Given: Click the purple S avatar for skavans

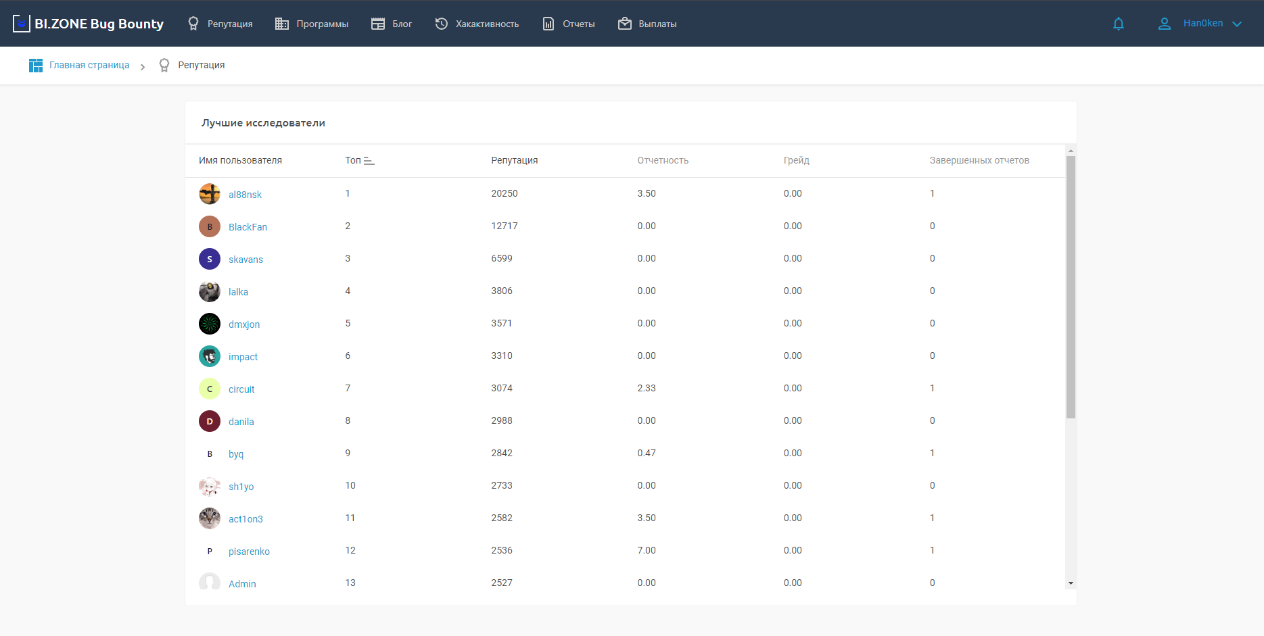Looking at the screenshot, I should tap(210, 259).
